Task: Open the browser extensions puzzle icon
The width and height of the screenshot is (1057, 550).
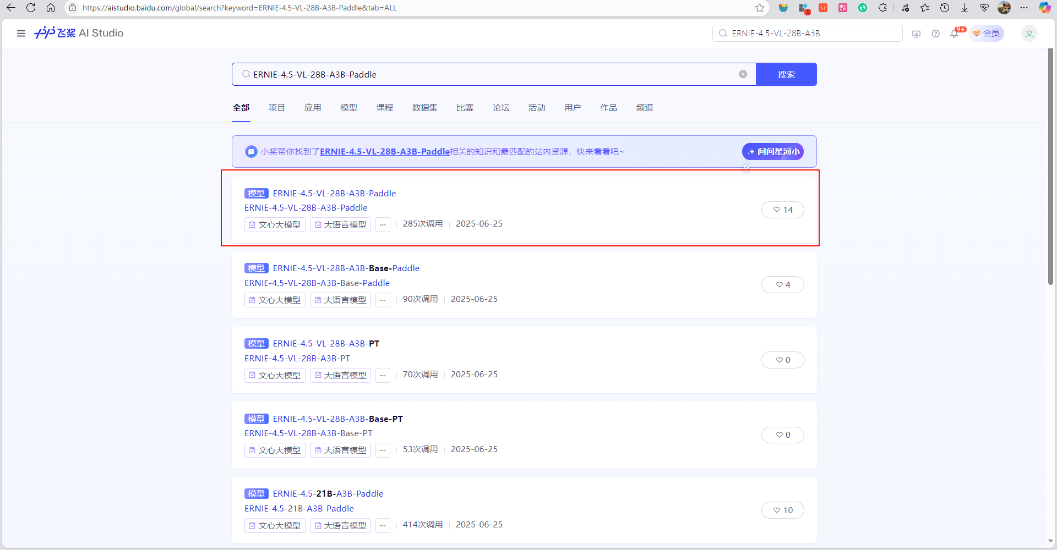Action: click(882, 8)
